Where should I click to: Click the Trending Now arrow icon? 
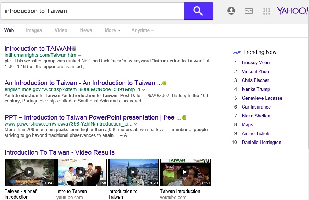pos(237,52)
